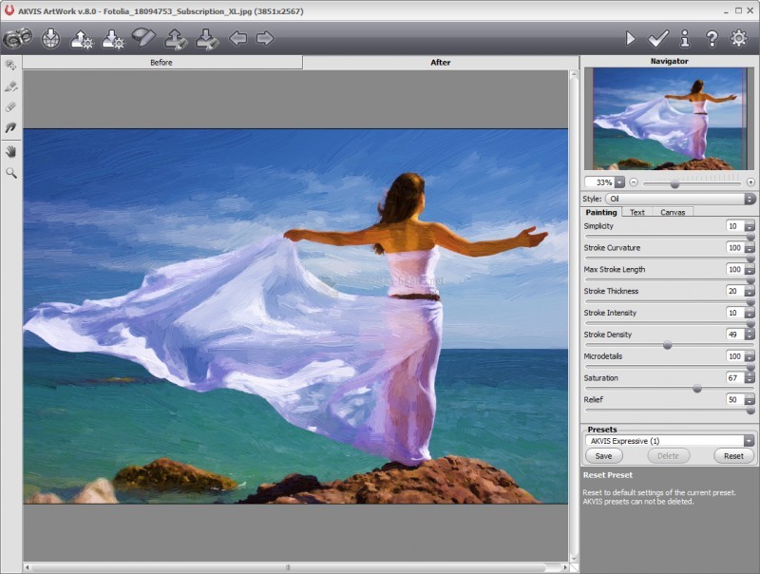Click the Run (play) processing icon
760x574 pixels.
(x=630, y=38)
